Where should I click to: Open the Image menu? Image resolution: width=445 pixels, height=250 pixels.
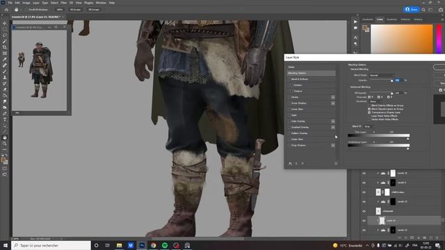[x=26, y=3]
